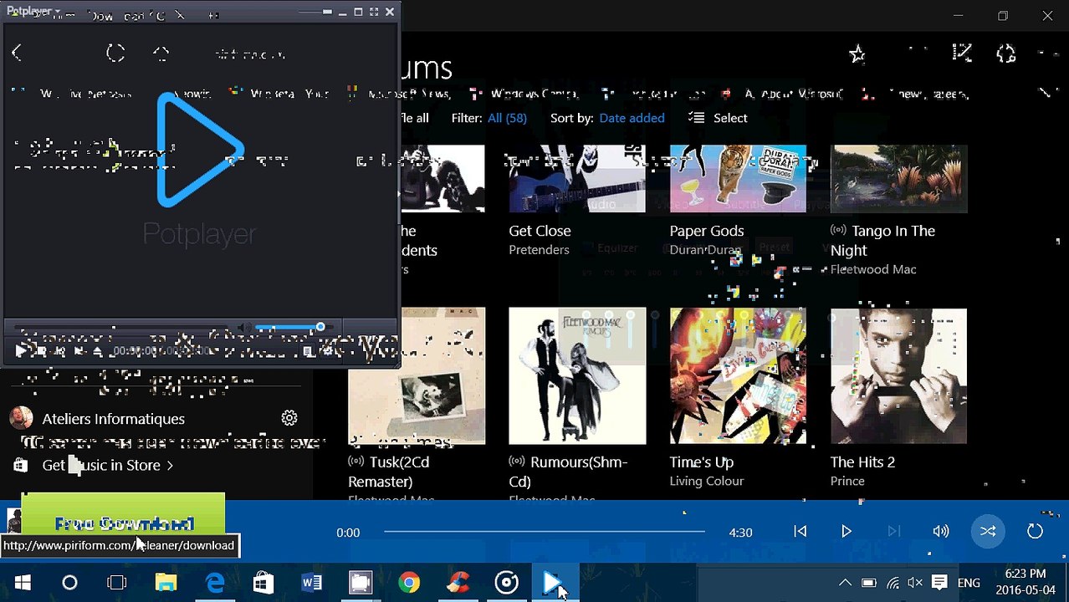Screen dimensions: 1069x602
Task: Open the taskbar clock showing 6:23 PM
Action: pyautogui.click(x=1025, y=583)
